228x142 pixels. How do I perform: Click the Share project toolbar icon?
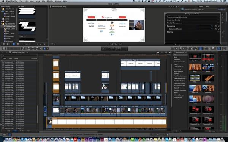(224, 48)
